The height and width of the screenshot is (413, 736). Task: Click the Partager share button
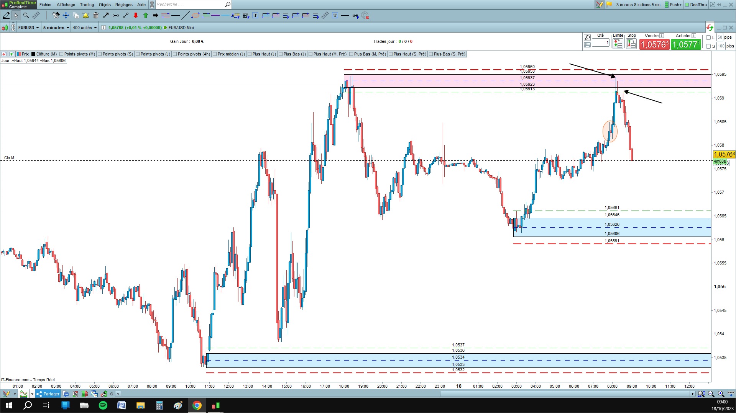click(48, 394)
